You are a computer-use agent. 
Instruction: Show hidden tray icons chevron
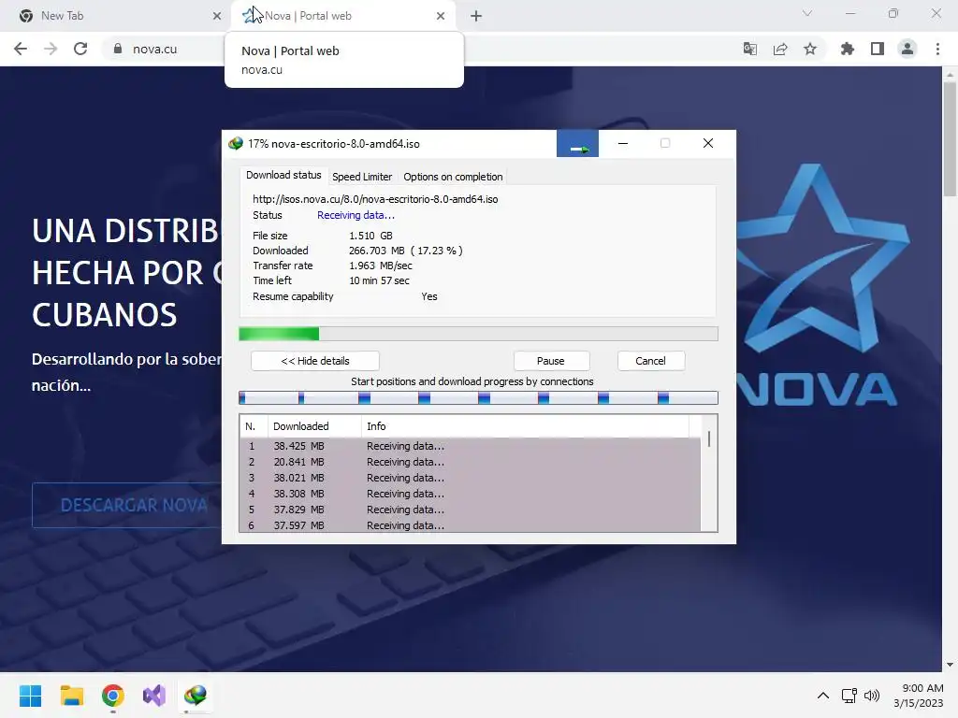point(823,696)
